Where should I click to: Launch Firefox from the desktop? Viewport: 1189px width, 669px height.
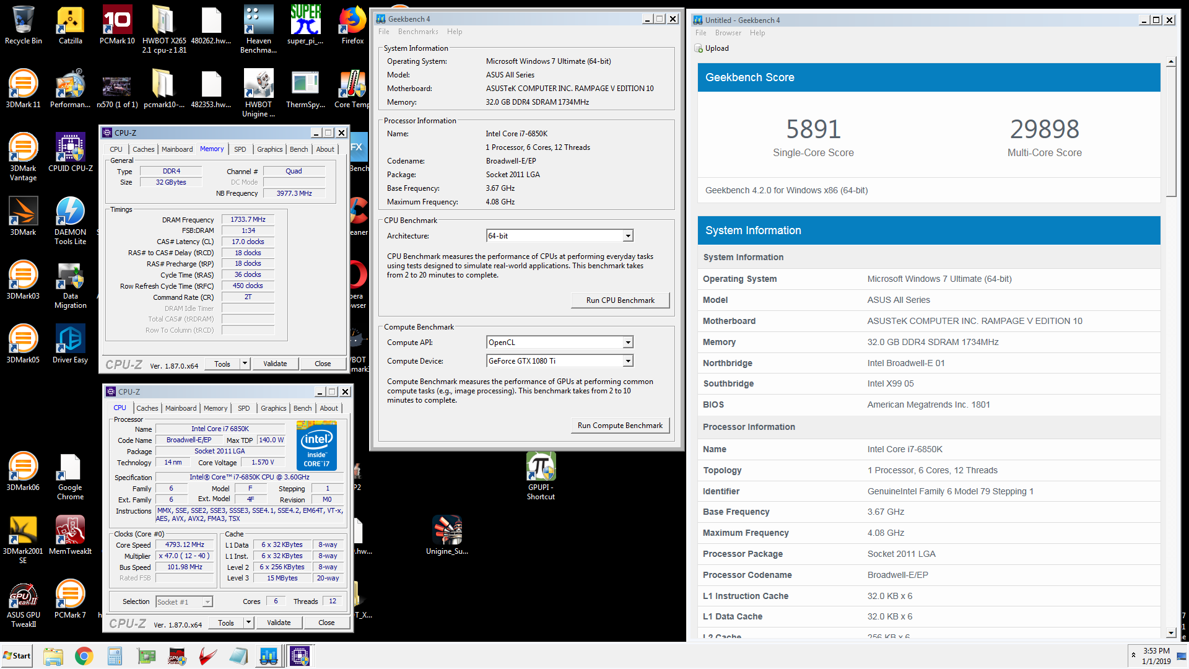(352, 25)
